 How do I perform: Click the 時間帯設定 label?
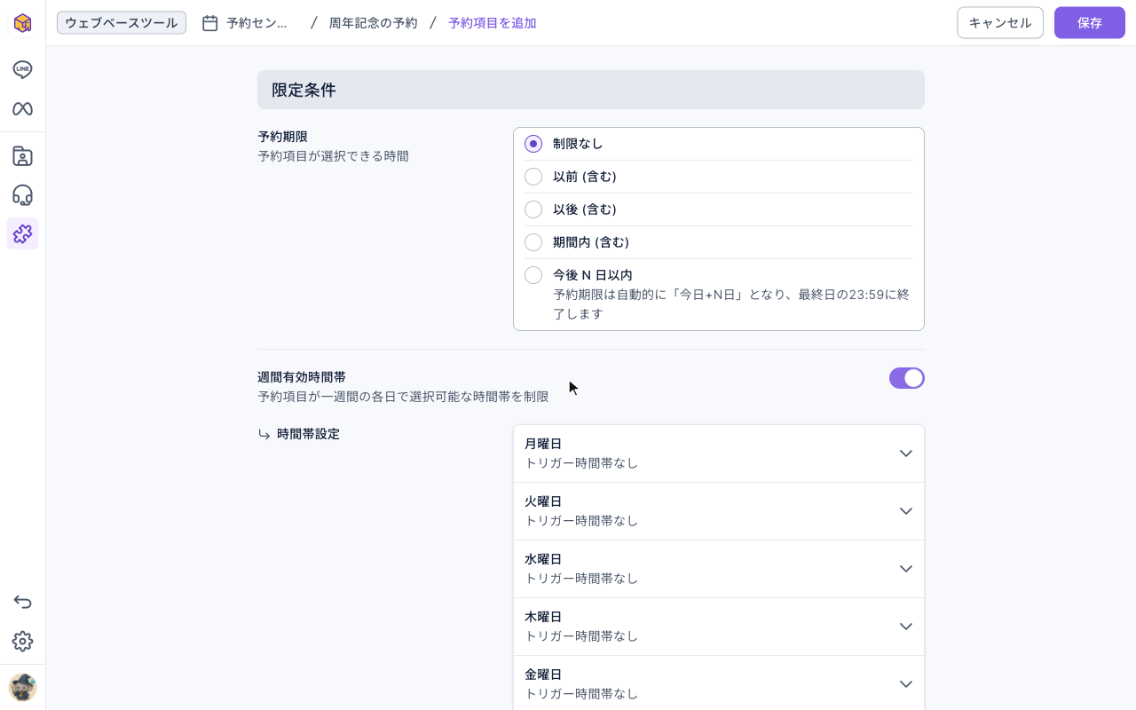point(308,434)
